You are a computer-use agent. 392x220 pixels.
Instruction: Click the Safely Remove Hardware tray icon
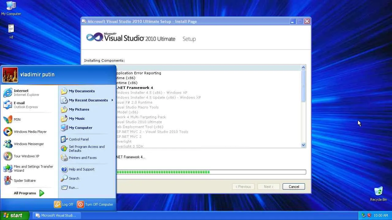(364, 215)
